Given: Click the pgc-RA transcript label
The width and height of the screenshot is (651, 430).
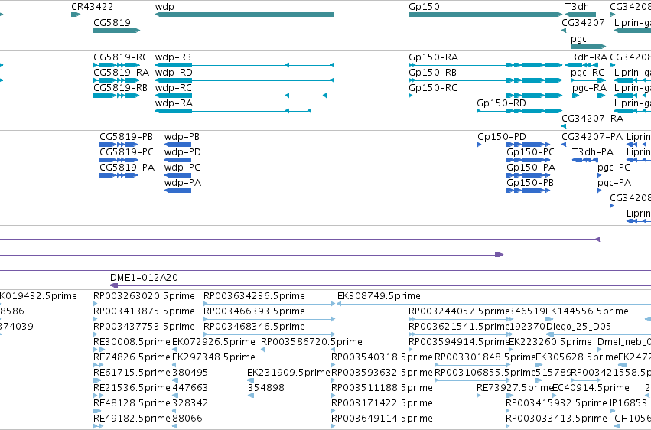Looking at the screenshot, I should click(x=589, y=87).
